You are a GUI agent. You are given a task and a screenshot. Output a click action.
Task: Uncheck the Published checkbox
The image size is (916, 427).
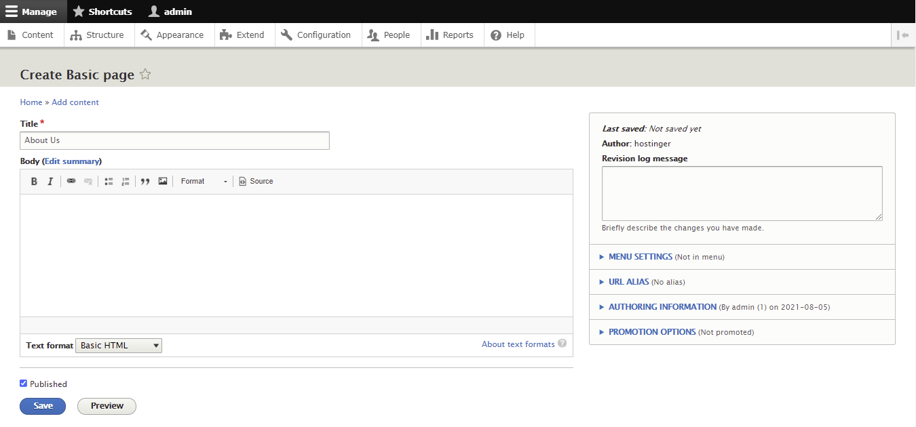[x=23, y=383]
